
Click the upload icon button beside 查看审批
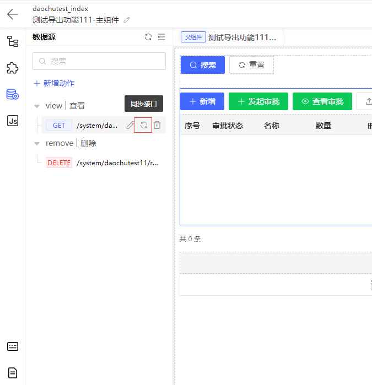coord(365,101)
